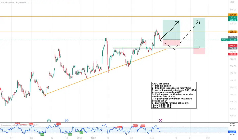Screen dimensions: 238x140
Task: Click the gray 597.86 price label
Action: pos(233,37)
